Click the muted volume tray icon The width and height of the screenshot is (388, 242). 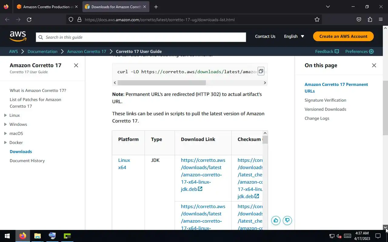[339, 236]
